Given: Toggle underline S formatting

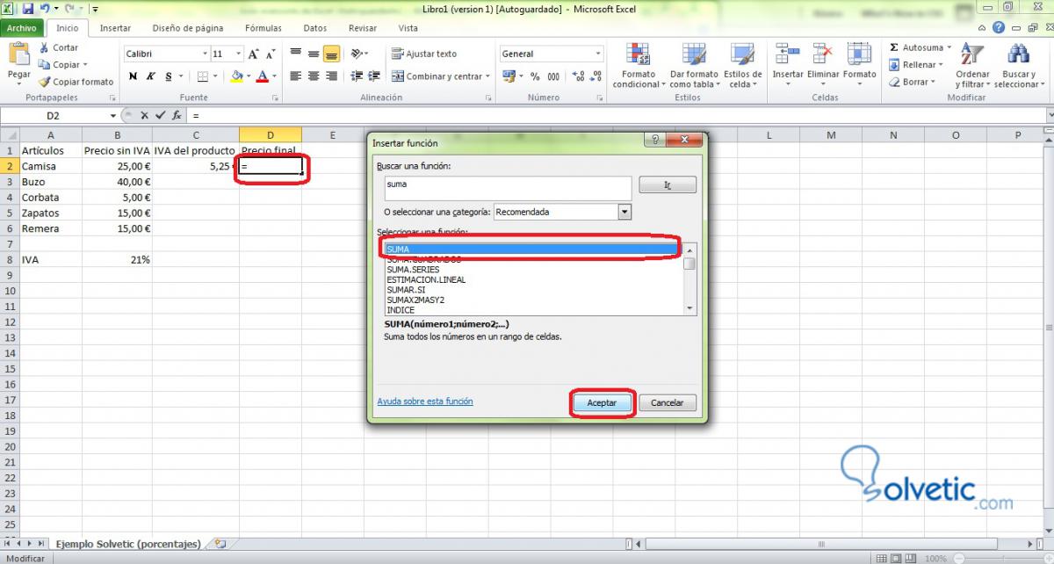Looking at the screenshot, I should pos(167,76).
